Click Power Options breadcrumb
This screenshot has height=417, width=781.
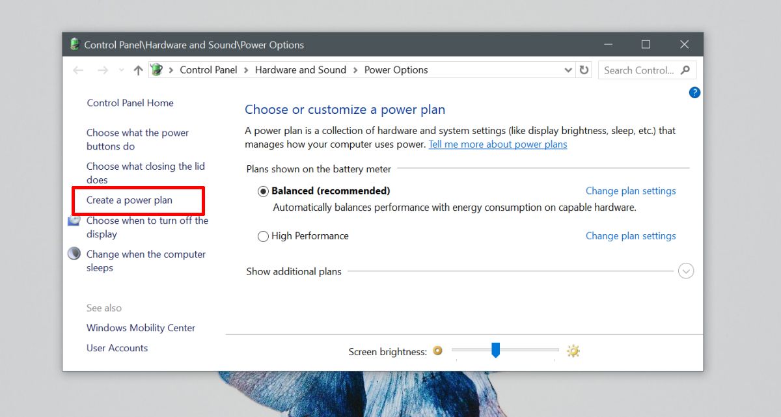click(396, 70)
